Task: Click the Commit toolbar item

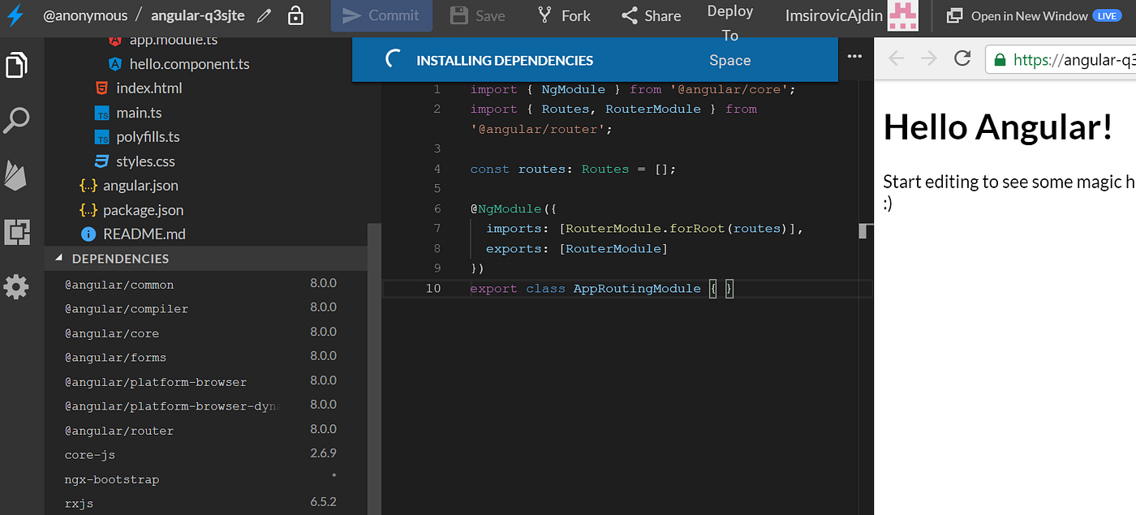Action: pyautogui.click(x=381, y=15)
